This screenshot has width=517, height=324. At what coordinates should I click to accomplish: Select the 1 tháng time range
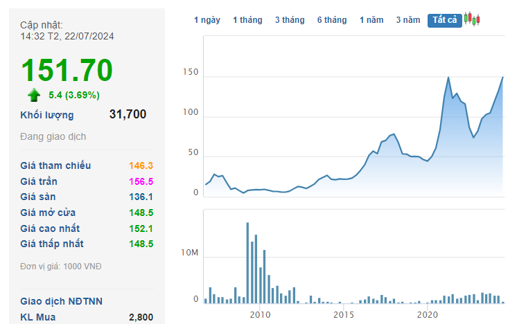(247, 20)
